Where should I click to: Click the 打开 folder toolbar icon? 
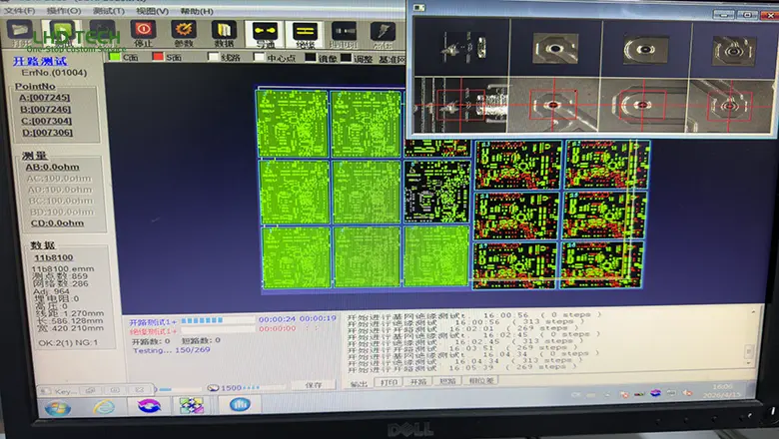click(20, 31)
